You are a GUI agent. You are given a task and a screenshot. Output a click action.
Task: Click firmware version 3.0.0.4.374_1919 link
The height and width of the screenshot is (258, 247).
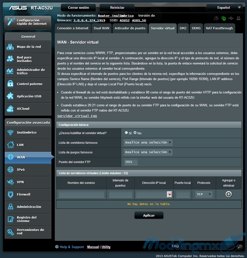point(89,20)
